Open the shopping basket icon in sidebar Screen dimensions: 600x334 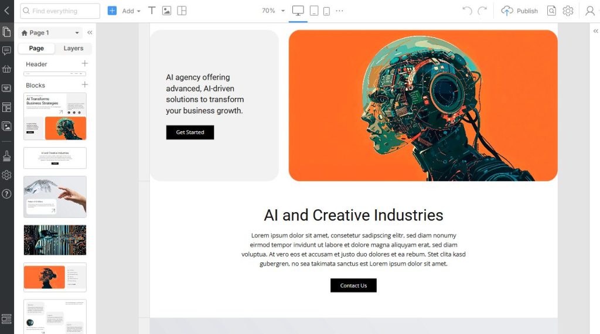pos(6,69)
